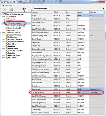This screenshot has width=106, height=116.
Task: Click the TLS Directory folder icon
Action: [x=7, y=37]
